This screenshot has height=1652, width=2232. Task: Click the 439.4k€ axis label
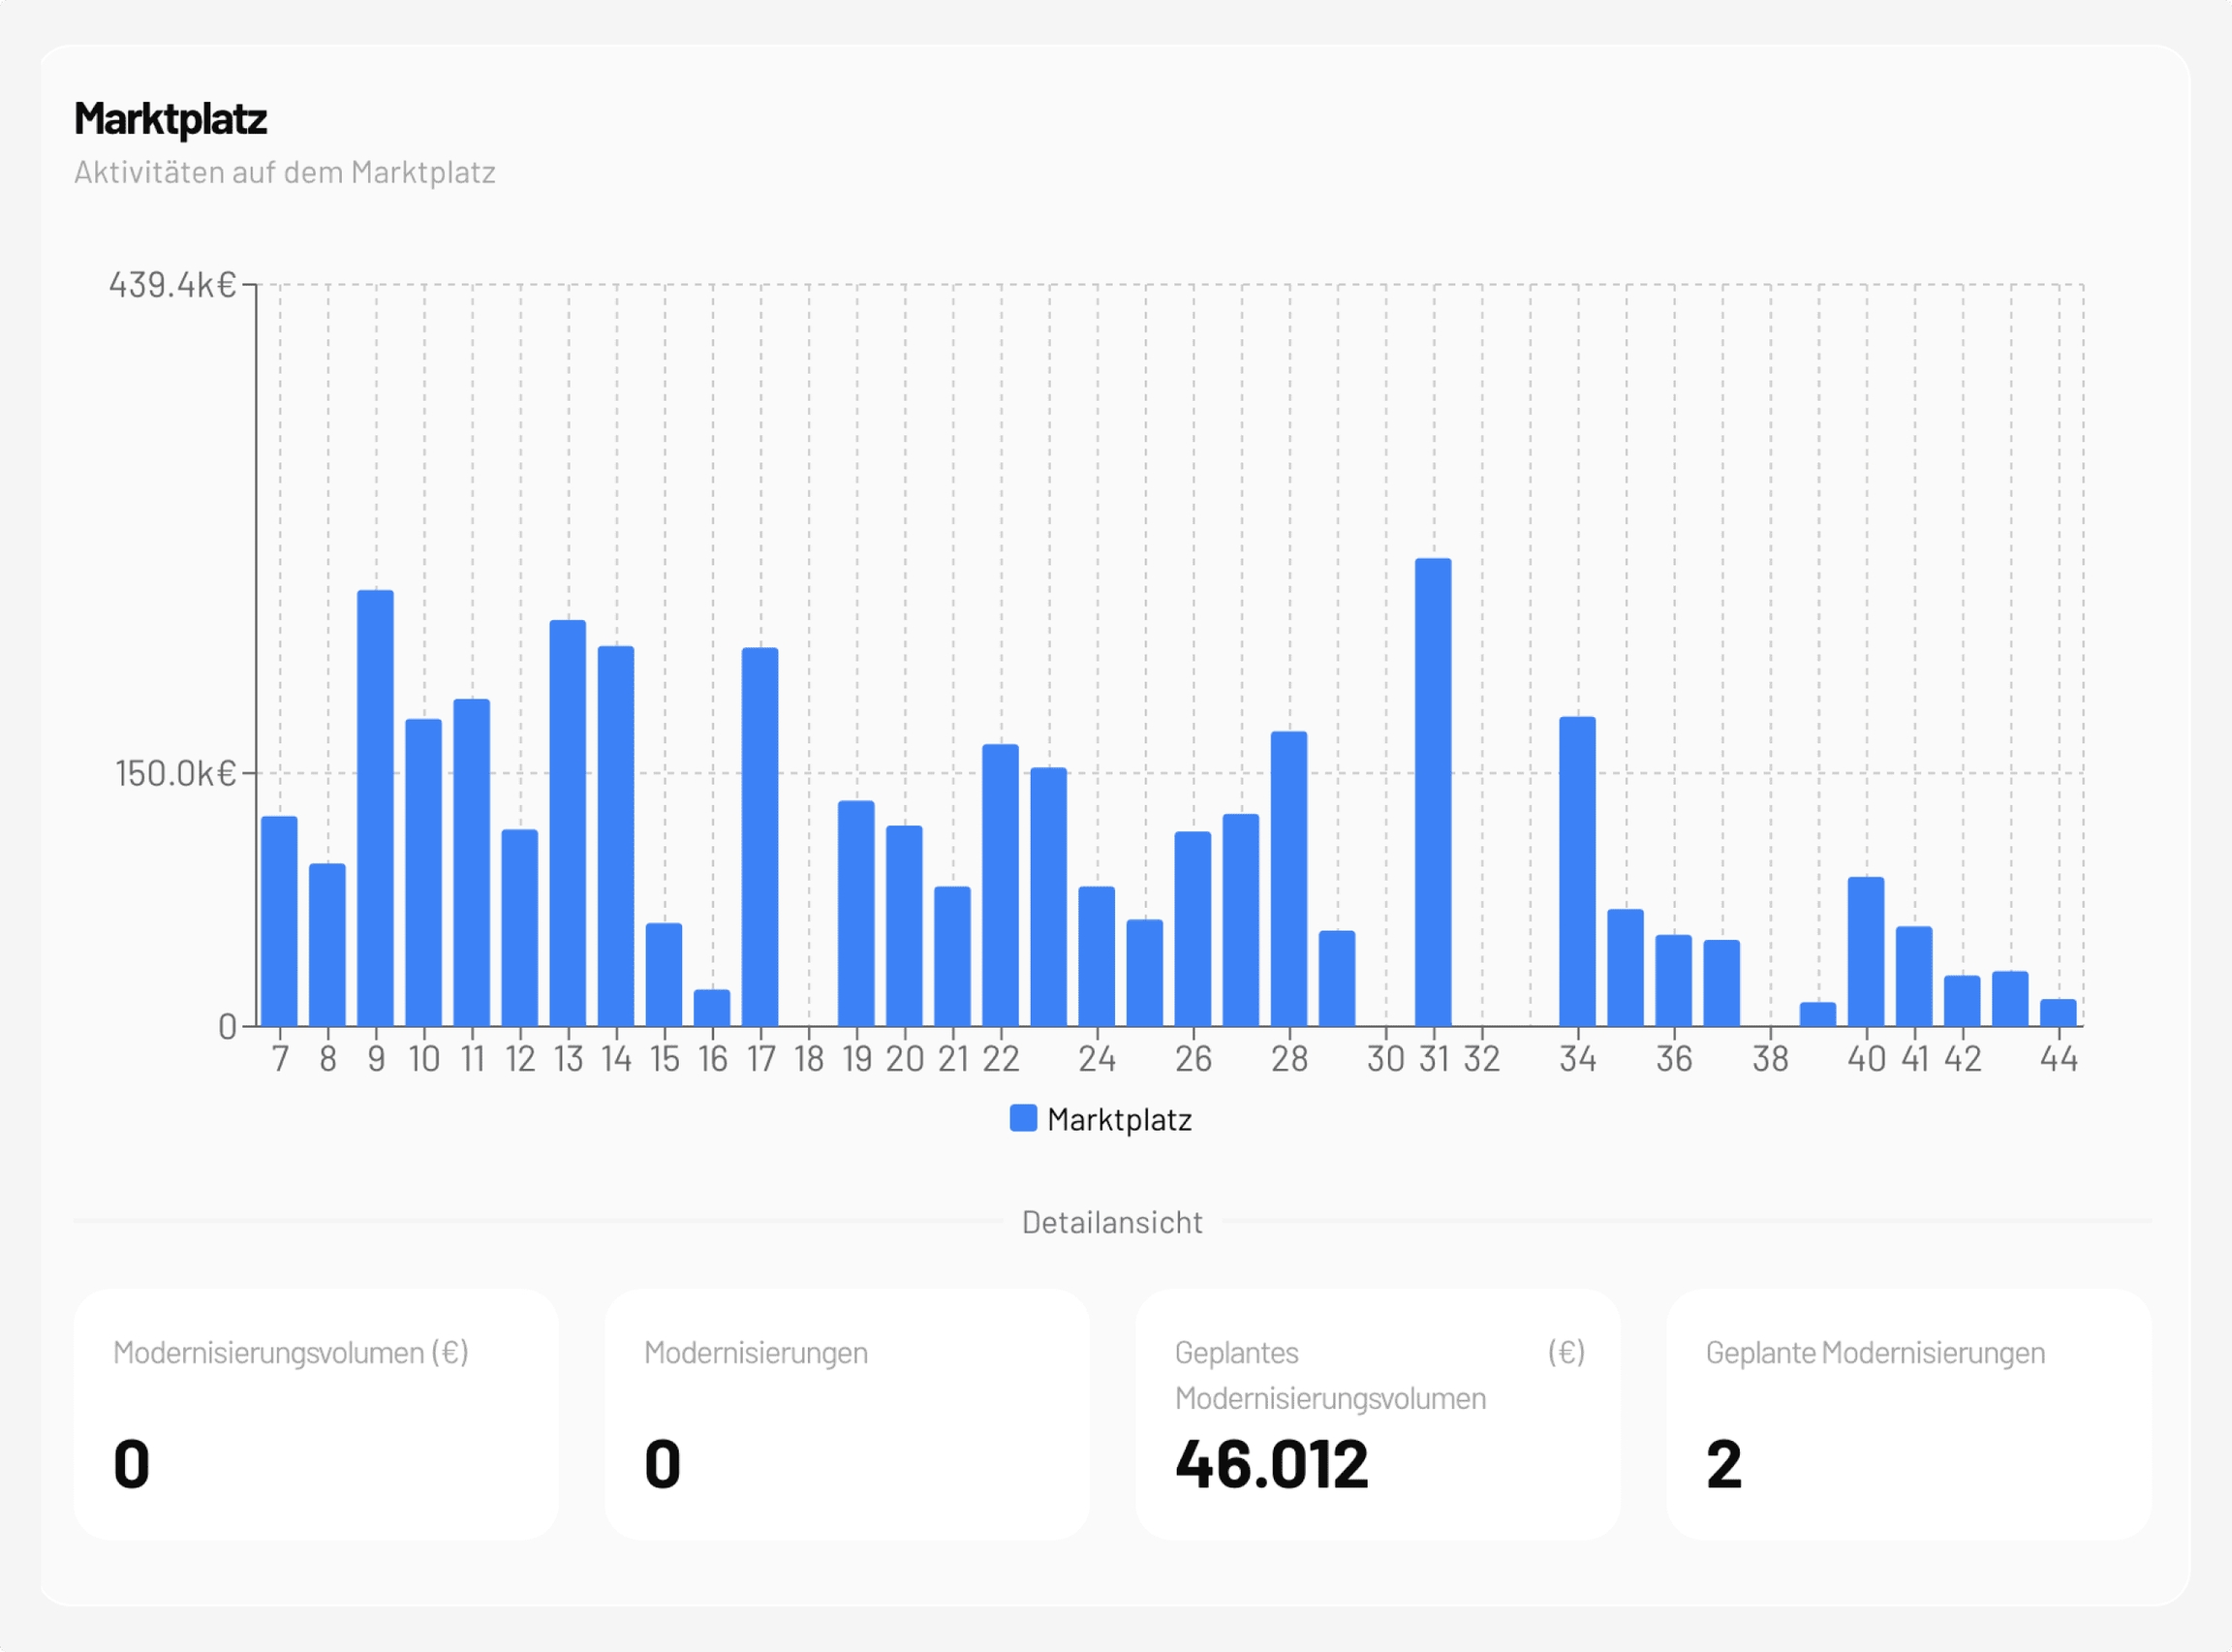pyautogui.click(x=171, y=285)
